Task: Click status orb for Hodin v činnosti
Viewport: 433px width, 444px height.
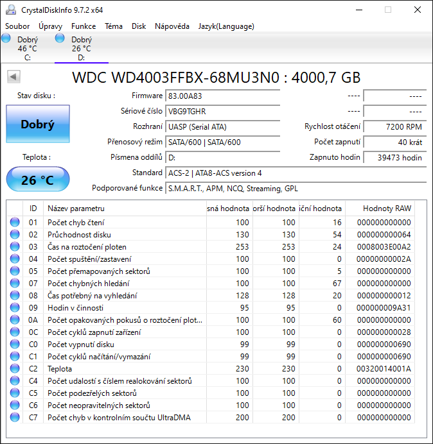Action: click(x=15, y=307)
